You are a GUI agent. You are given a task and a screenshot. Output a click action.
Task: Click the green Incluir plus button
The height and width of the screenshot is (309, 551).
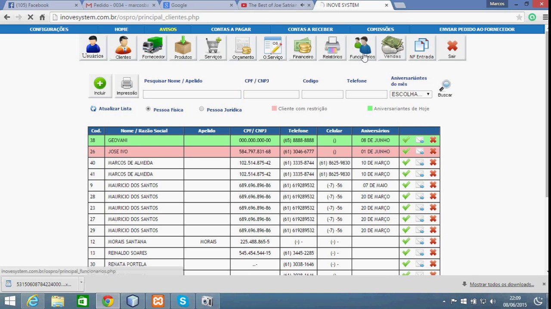[x=100, y=86]
